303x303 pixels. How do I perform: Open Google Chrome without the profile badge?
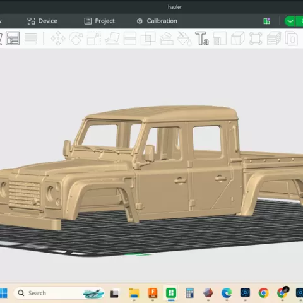point(263,293)
